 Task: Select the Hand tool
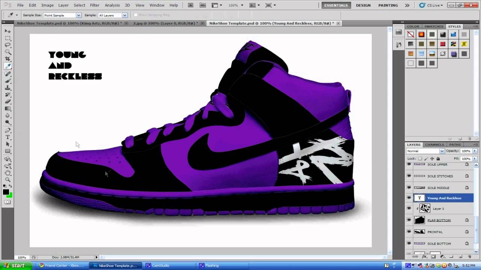pyautogui.click(x=8, y=172)
